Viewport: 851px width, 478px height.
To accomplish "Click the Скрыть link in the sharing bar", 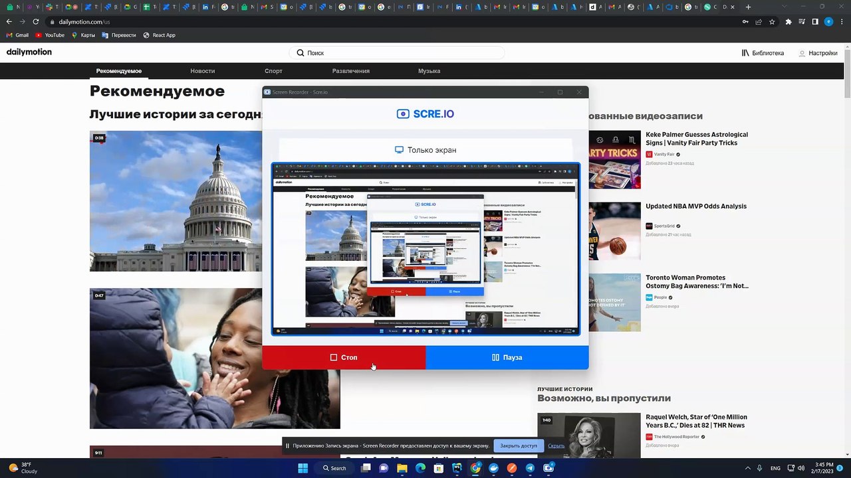I will coord(556,445).
